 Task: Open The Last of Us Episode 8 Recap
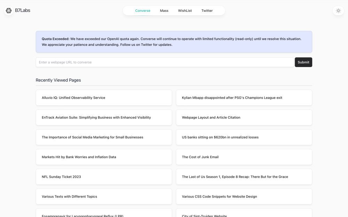click(x=244, y=177)
